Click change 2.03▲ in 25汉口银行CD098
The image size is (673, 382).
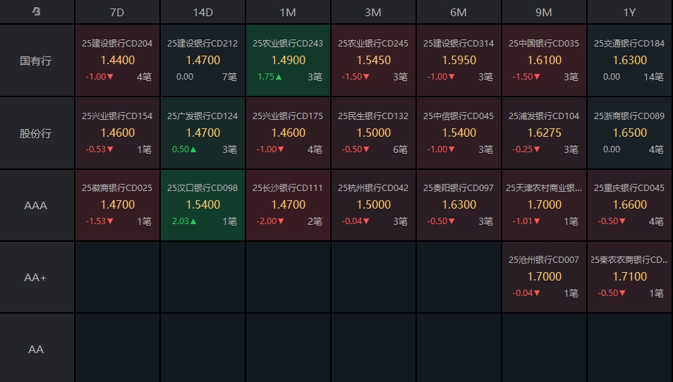pos(184,221)
